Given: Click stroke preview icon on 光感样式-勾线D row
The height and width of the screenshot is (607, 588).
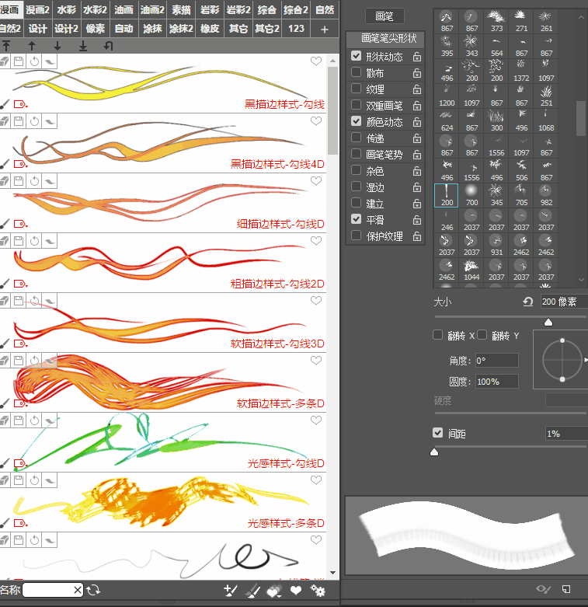Looking at the screenshot, I should (50, 420).
